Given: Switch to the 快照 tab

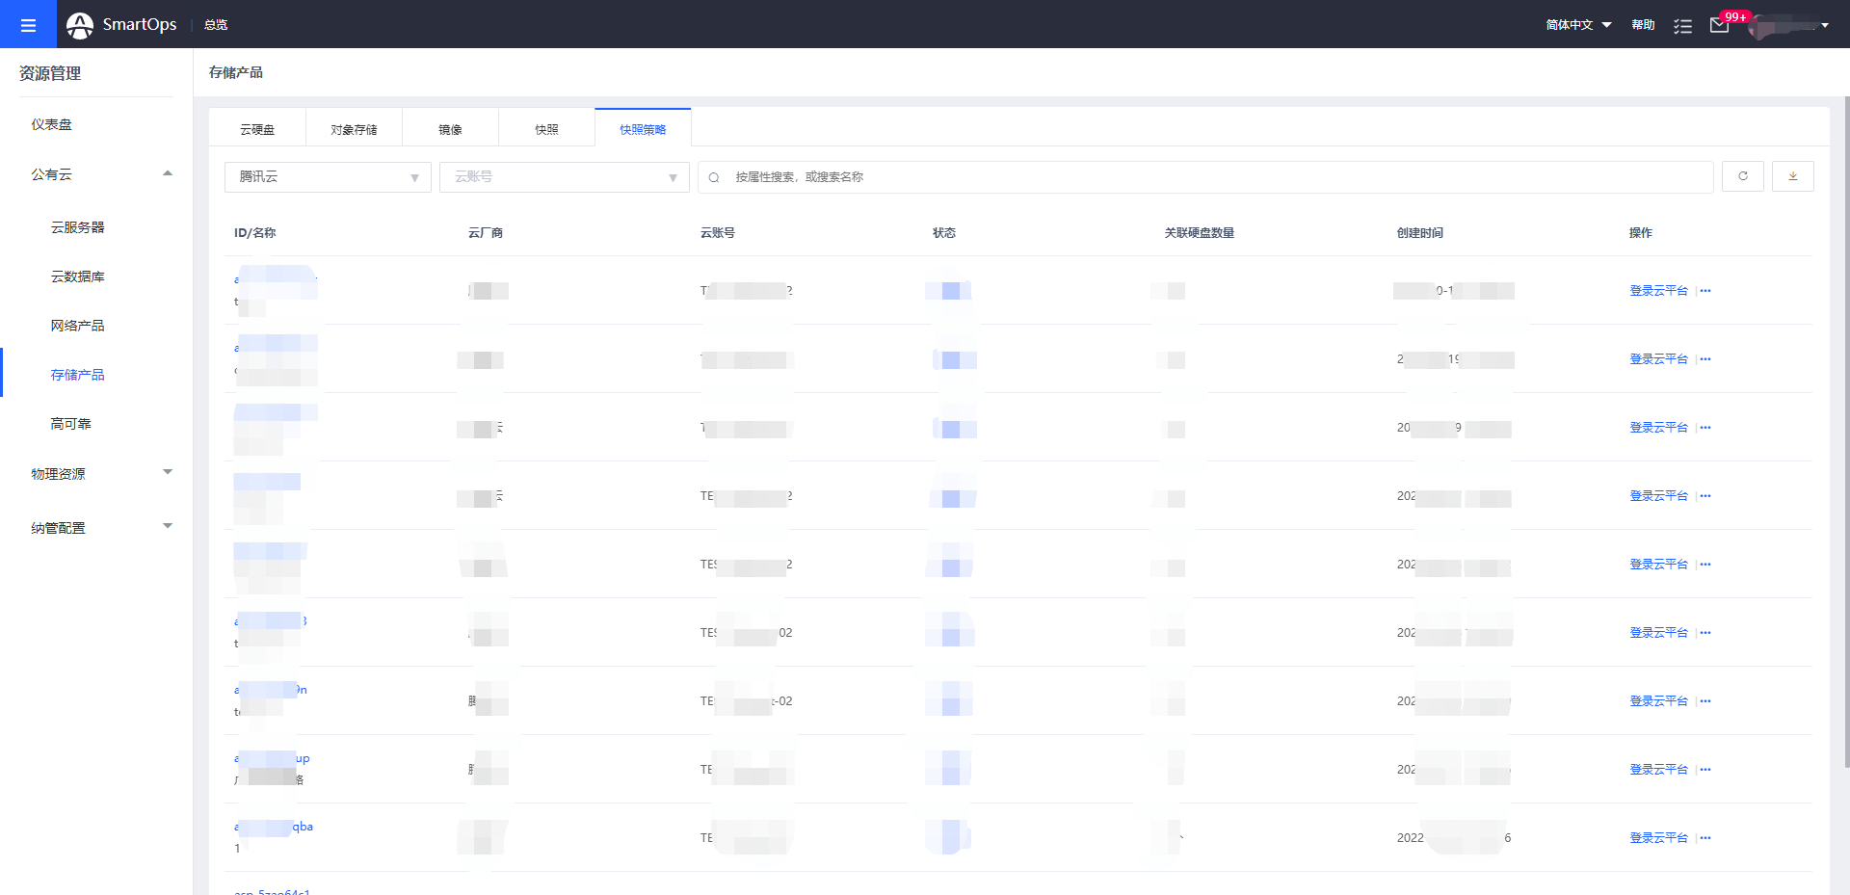Looking at the screenshot, I should pyautogui.click(x=546, y=129).
